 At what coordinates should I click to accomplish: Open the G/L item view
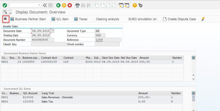pyautogui.click(x=60, y=19)
